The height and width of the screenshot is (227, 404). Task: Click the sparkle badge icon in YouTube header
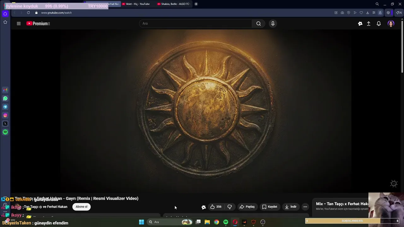[360, 24]
